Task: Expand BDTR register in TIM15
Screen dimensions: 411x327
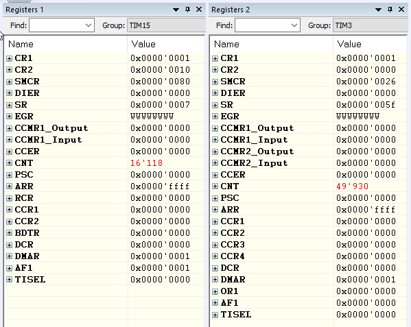Action: click(x=9, y=233)
